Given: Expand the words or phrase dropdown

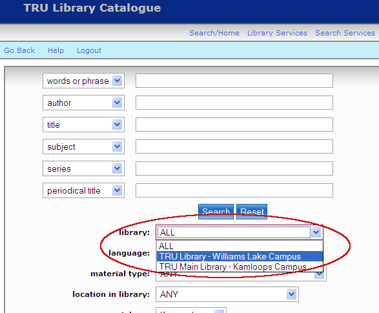Looking at the screenshot, I should (84, 81).
